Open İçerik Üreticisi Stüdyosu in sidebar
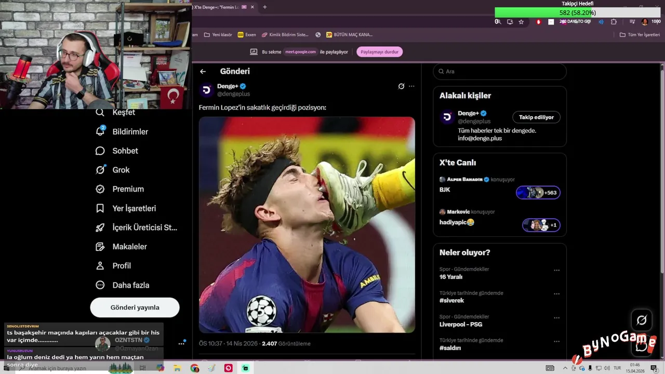This screenshot has height=374, width=665. click(x=137, y=228)
